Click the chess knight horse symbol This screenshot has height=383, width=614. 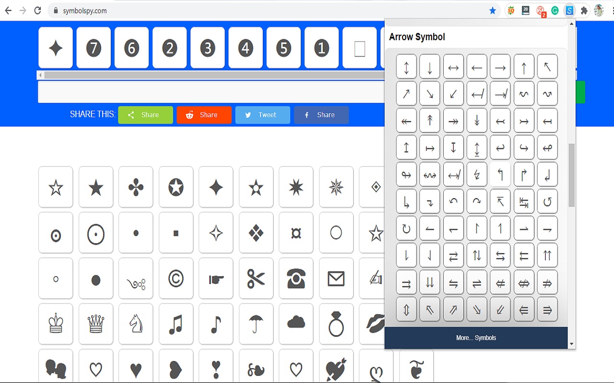(136, 324)
